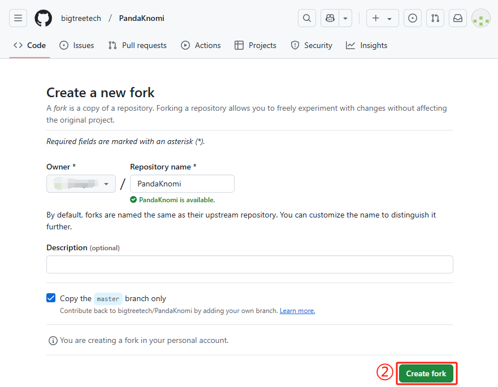Open the user avatar menu

pyautogui.click(x=481, y=18)
